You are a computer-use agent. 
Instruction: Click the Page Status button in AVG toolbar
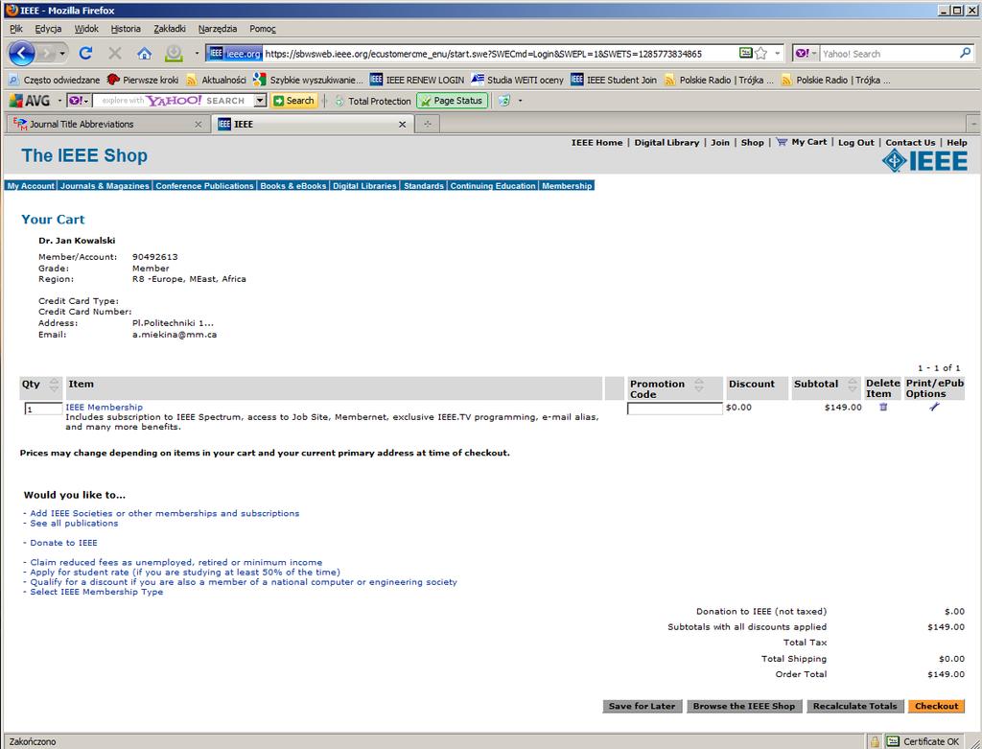(453, 100)
